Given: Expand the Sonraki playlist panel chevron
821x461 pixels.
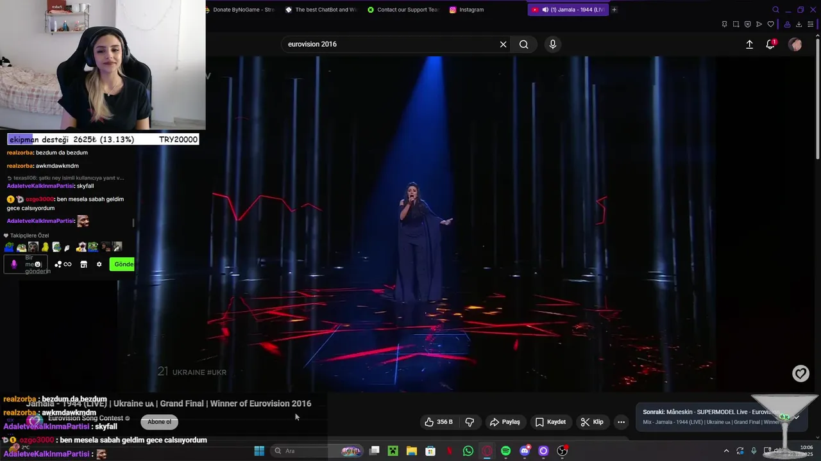Looking at the screenshot, I should coord(796,417).
